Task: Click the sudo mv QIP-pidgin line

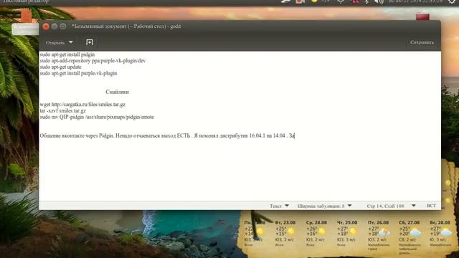Action: pos(97,117)
